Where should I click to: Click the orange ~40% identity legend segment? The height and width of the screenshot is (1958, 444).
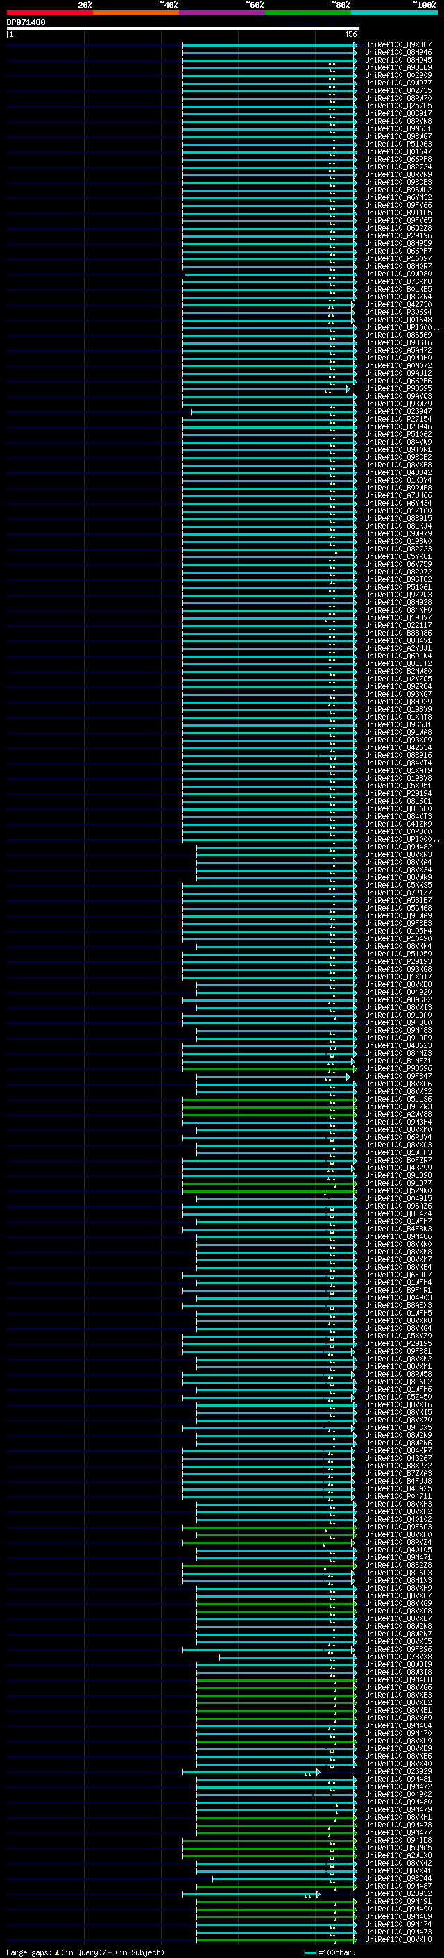(x=136, y=13)
